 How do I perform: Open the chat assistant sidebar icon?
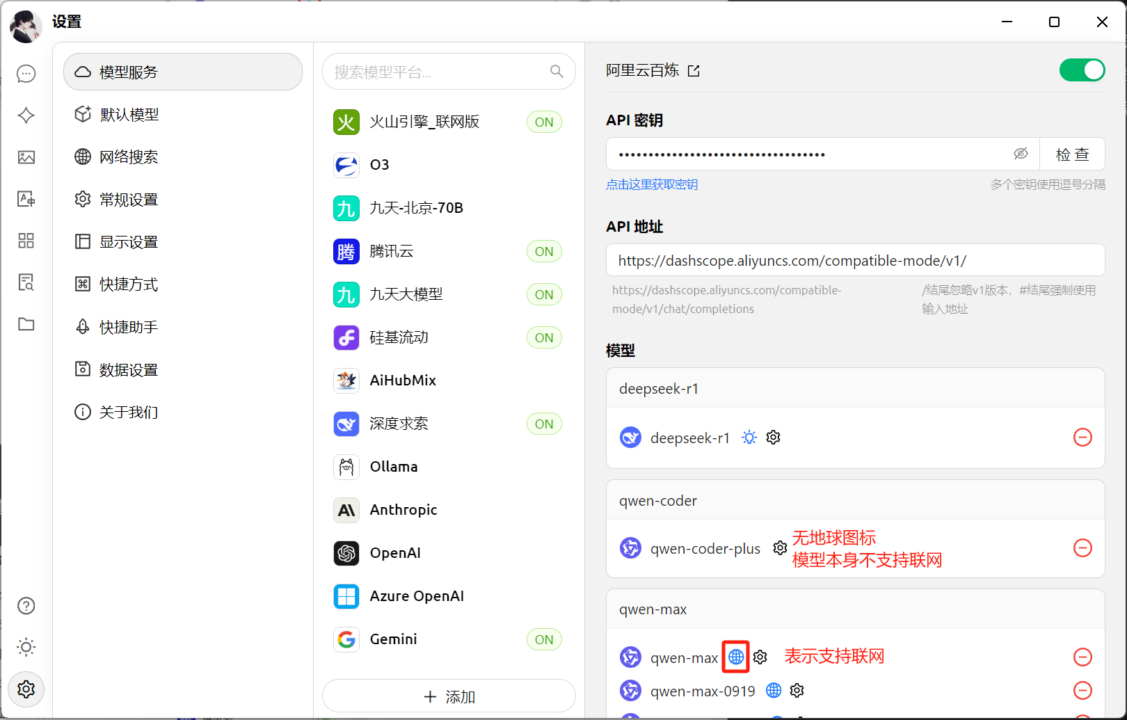coord(26,74)
